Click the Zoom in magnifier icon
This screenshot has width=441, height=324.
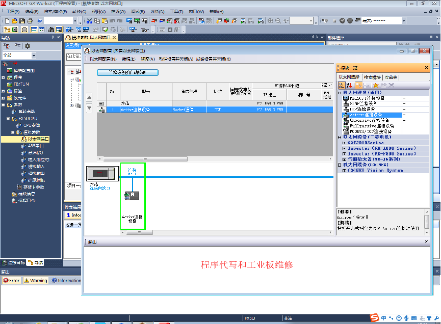click(270, 20)
